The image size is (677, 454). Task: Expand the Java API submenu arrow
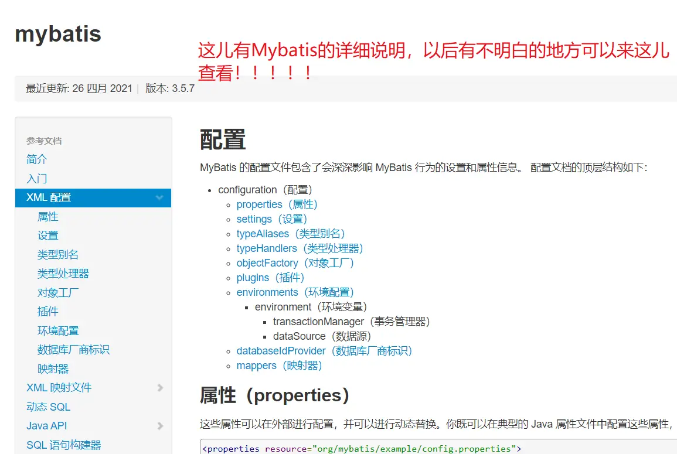pos(160,426)
